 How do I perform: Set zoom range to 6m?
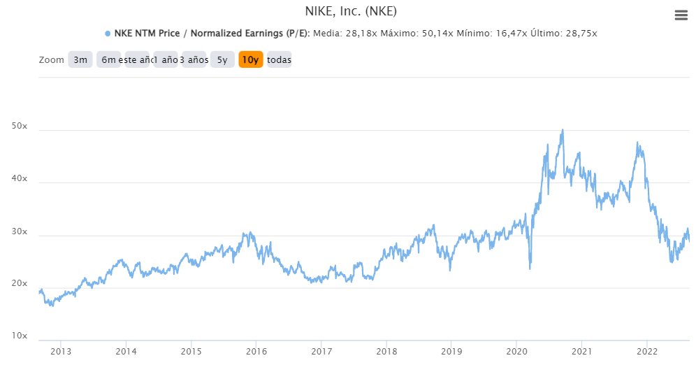coord(109,59)
